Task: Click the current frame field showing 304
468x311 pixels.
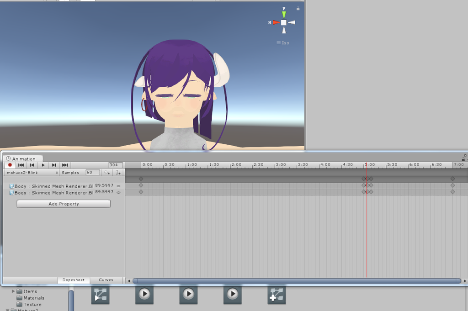Action: click(x=116, y=165)
